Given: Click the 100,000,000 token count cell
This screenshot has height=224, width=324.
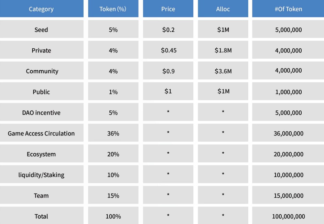Looking at the screenshot, I should point(288,216).
